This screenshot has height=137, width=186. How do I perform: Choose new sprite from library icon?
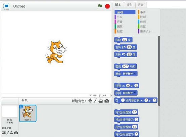(90, 101)
